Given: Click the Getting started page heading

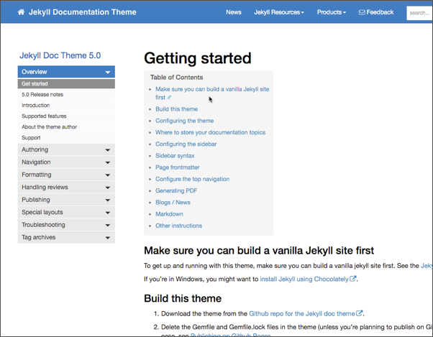Looking at the screenshot, I should 198,58.
